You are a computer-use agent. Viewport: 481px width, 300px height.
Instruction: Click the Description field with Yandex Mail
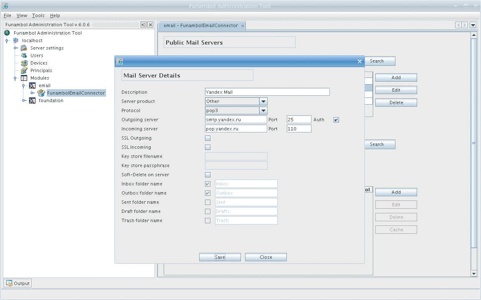pos(267,92)
